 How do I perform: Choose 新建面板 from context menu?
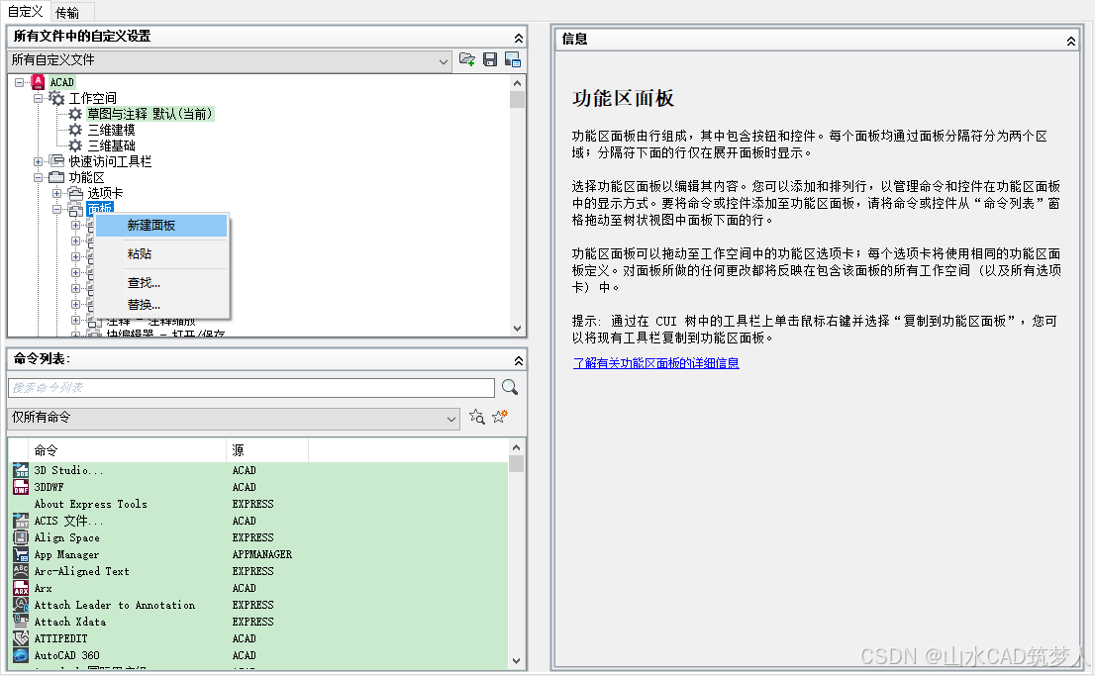pyautogui.click(x=160, y=225)
